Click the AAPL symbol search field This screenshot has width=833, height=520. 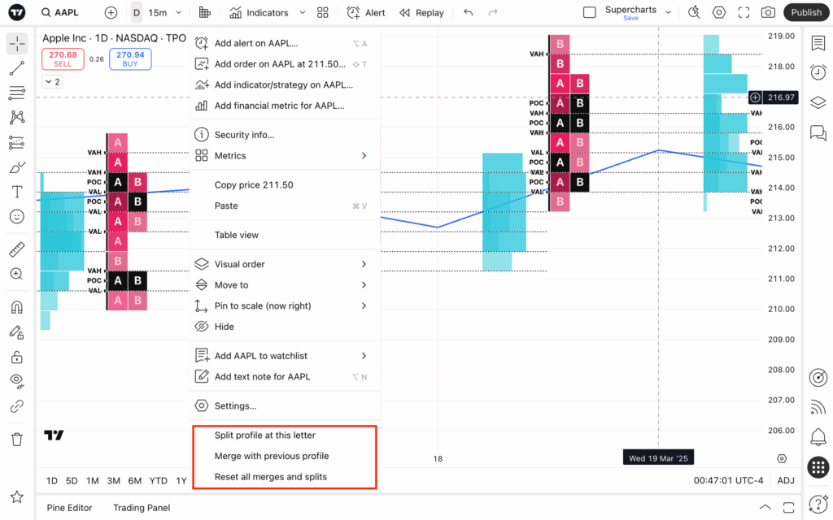67,12
